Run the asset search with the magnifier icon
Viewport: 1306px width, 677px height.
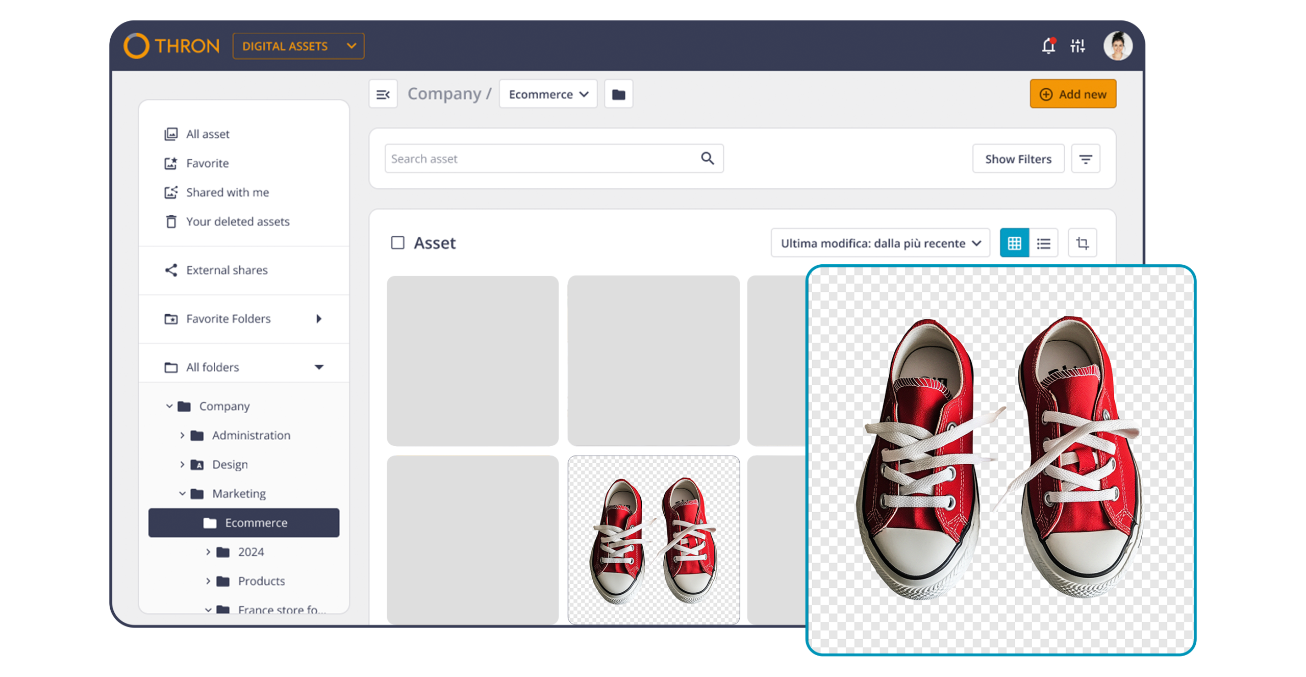click(707, 158)
